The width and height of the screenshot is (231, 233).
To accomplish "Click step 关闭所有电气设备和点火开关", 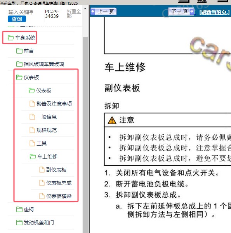I will click(x=162, y=173).
